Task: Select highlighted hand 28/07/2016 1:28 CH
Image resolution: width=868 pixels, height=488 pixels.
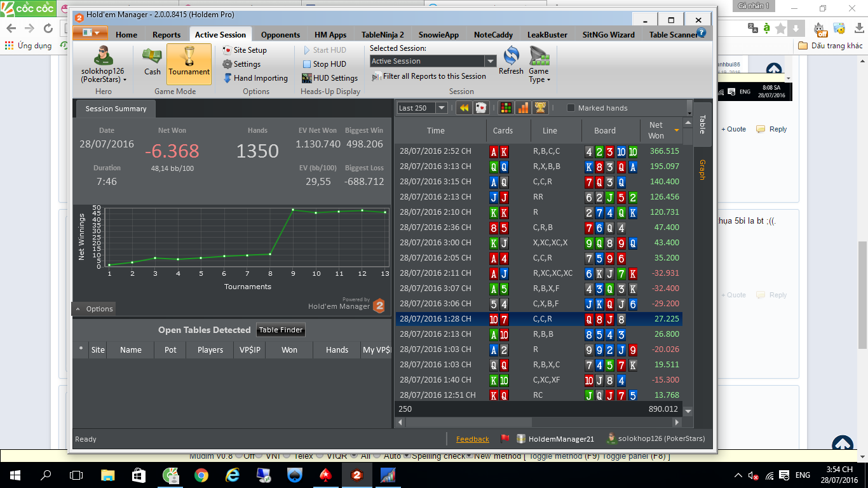Action: tap(539, 319)
